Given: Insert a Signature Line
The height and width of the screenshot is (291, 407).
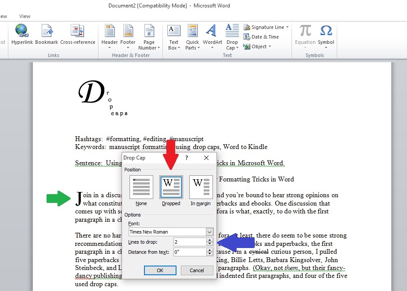Looking at the screenshot, I should 266,27.
